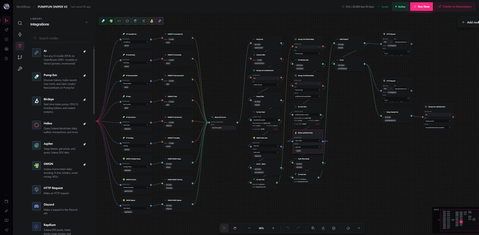Toggle the pin on Pump.fun integration
The image size is (479, 235).
tap(84, 75)
